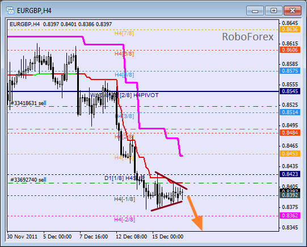Maximize the EURGBP,H4 chart window
This screenshot has width=307, height=247.
tap(274, 11)
